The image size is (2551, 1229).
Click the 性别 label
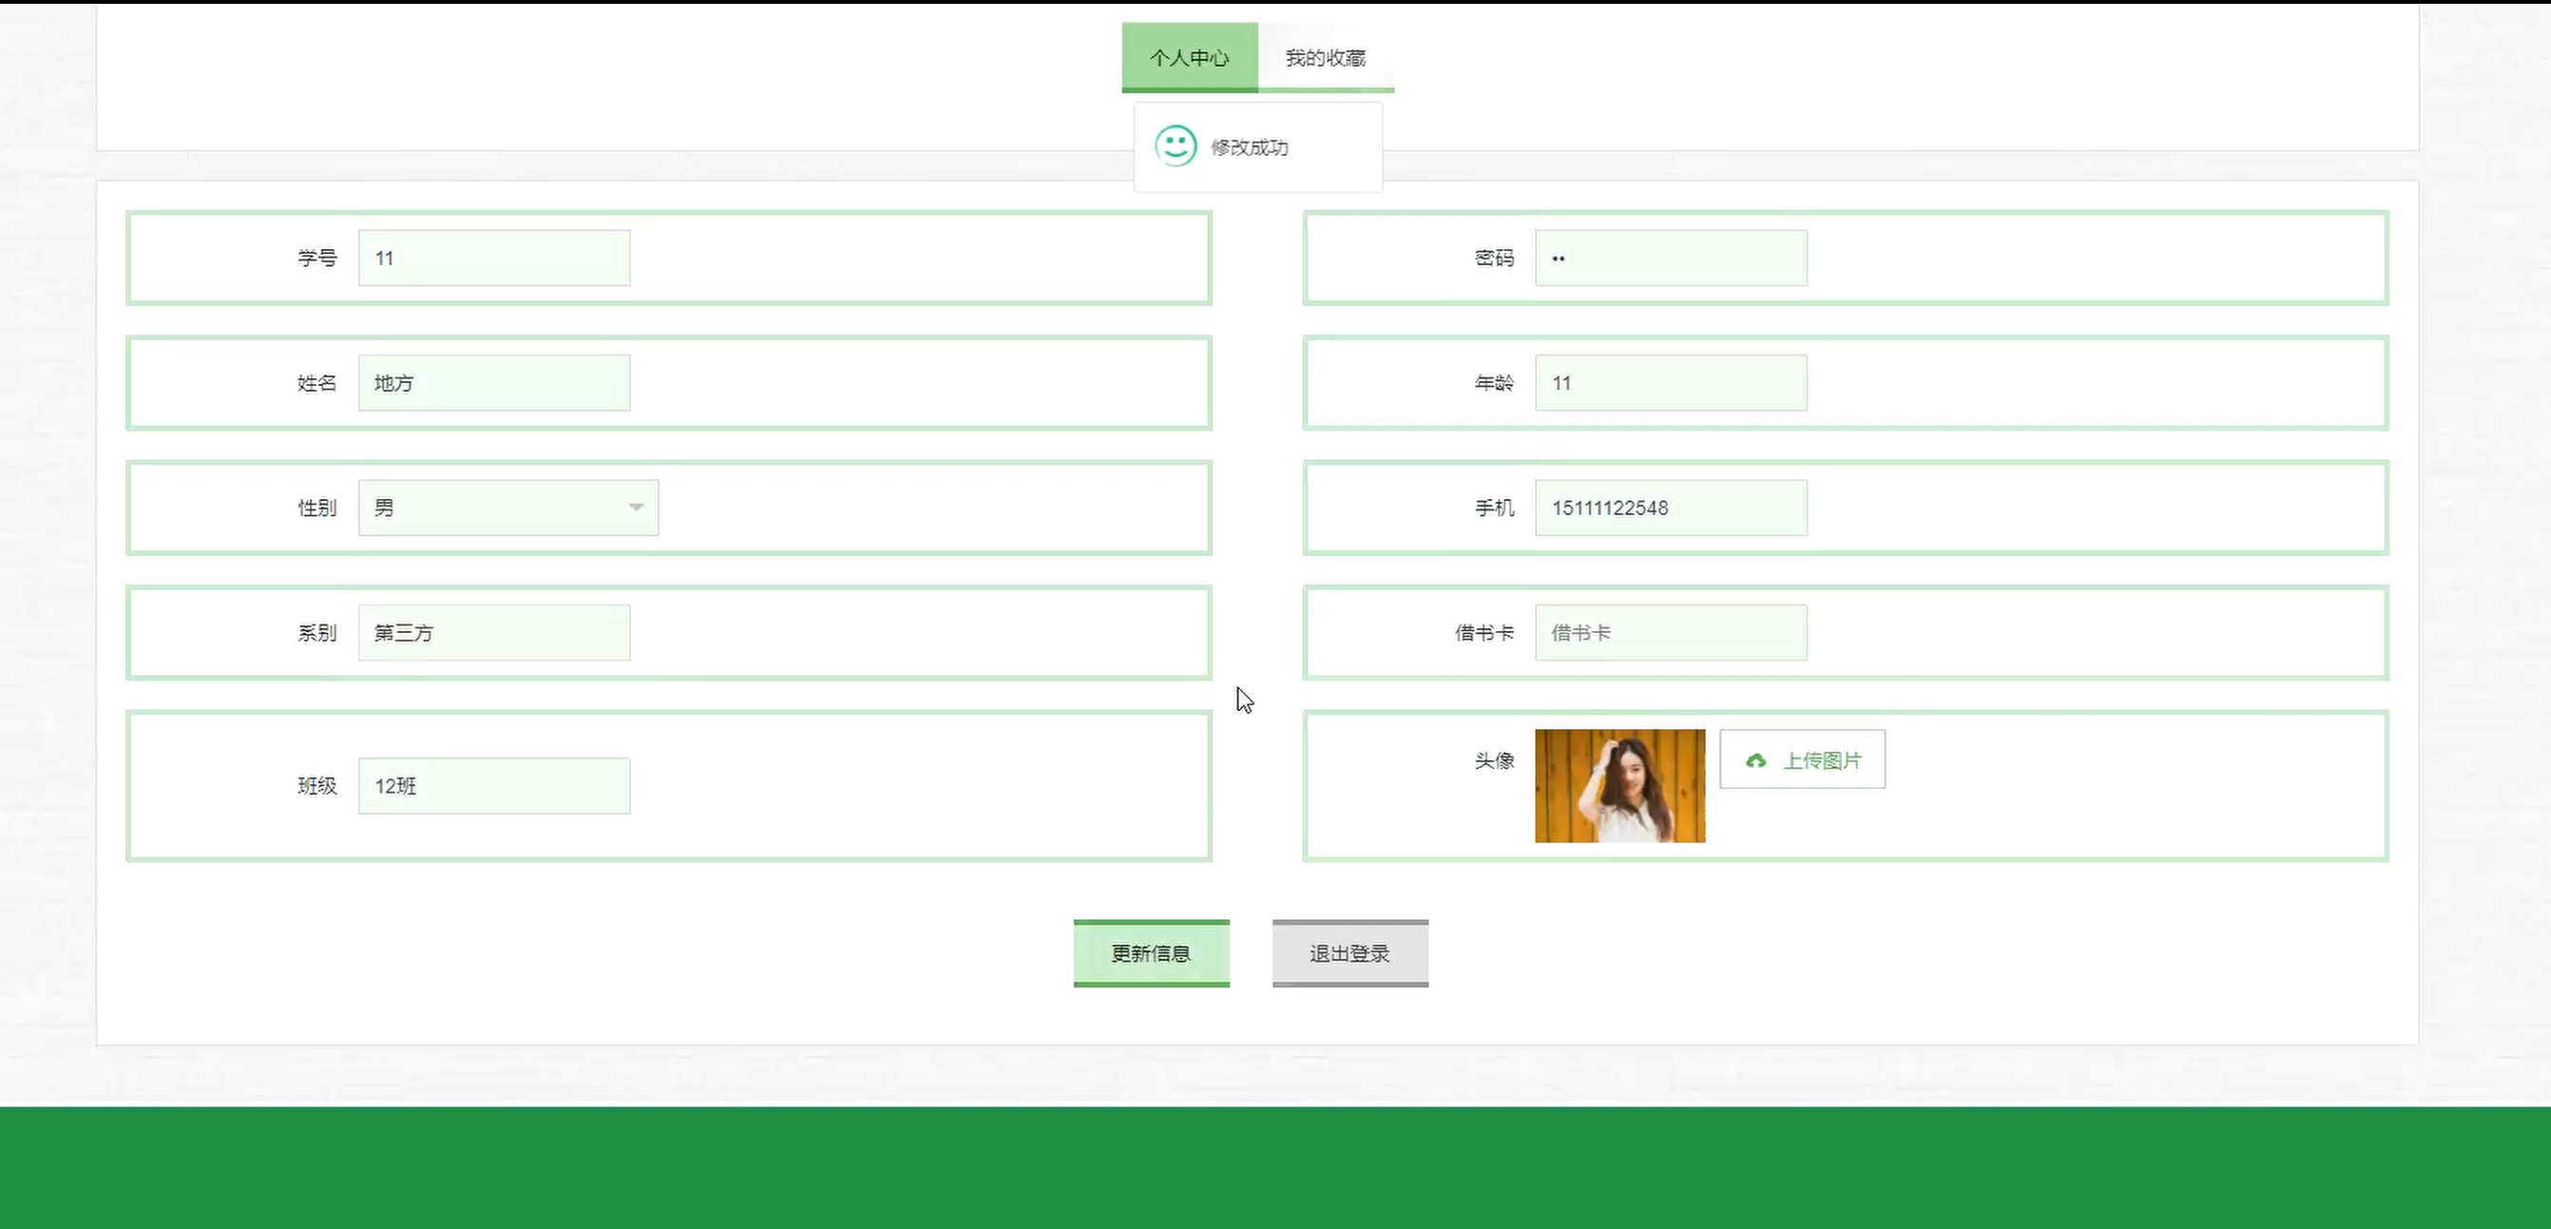[x=316, y=508]
